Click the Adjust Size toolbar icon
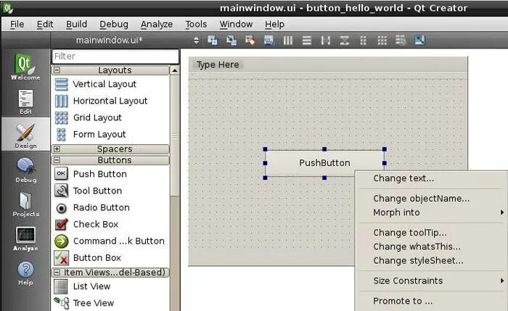Image resolution: width=508 pixels, height=311 pixels. coord(419,41)
